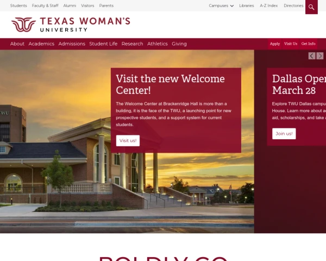The image size is (326, 261).
Task: Go to the Research section
Action: [132, 43]
